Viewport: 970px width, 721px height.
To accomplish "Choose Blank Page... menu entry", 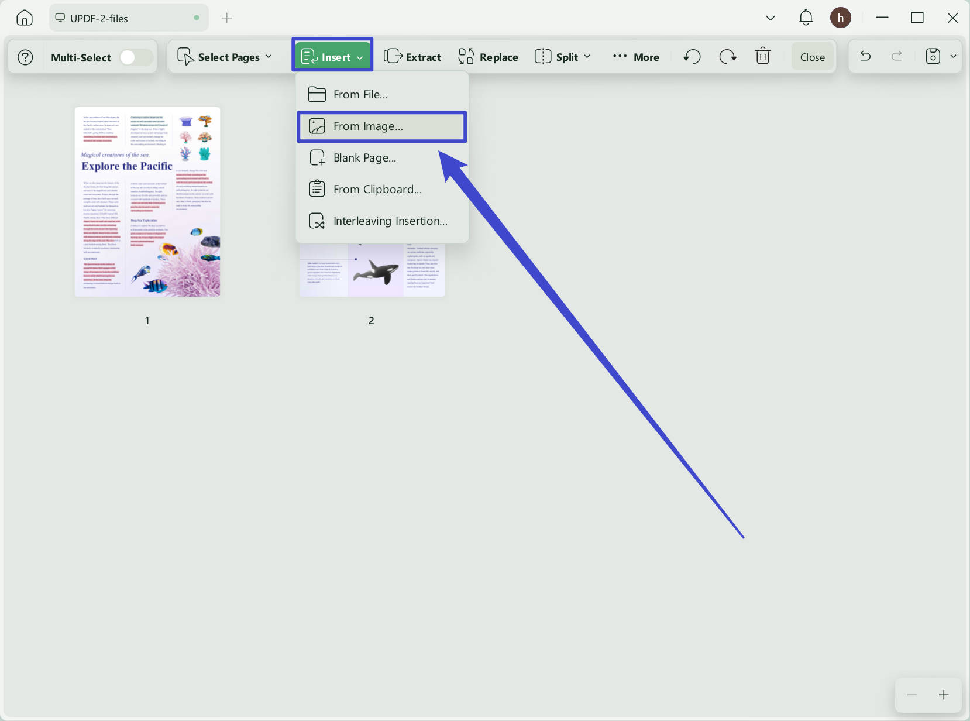I will coord(382,158).
